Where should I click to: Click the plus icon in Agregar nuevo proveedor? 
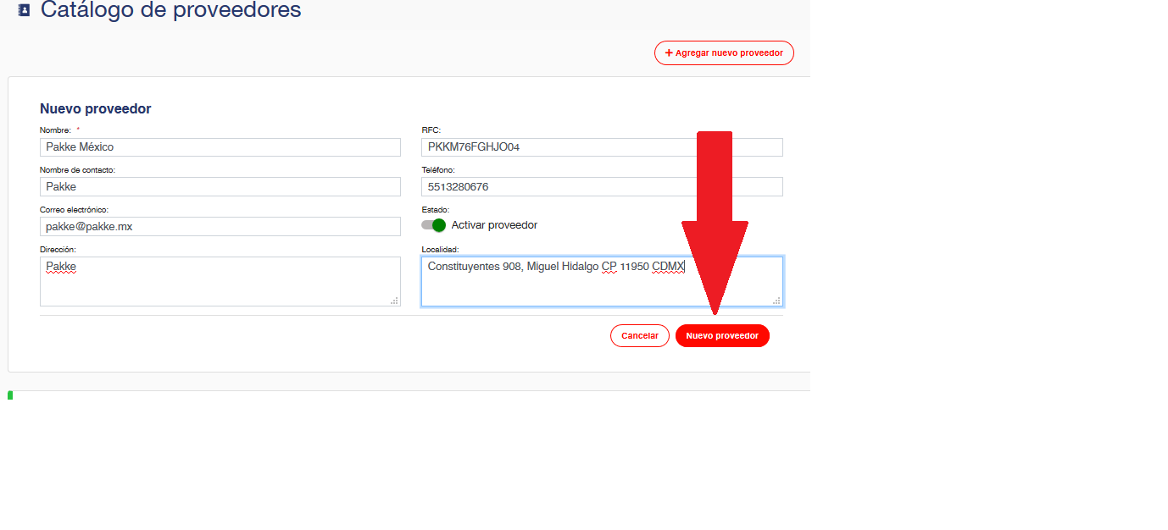pos(668,52)
